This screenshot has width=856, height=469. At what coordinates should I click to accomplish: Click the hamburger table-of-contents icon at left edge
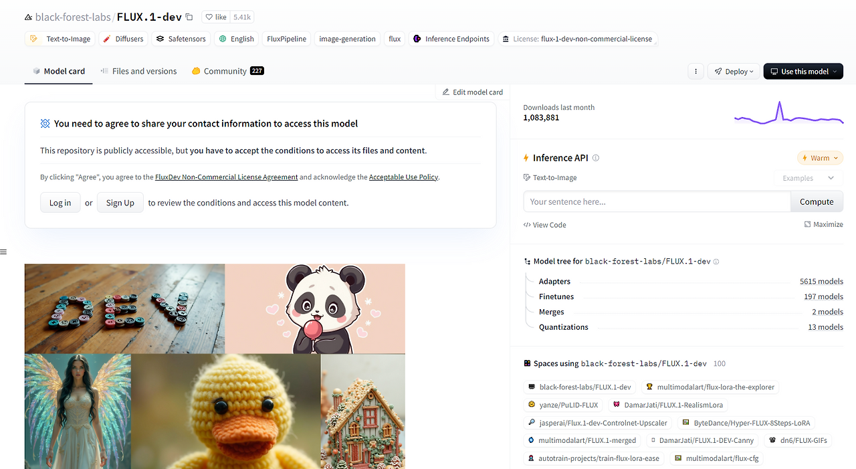[3, 252]
